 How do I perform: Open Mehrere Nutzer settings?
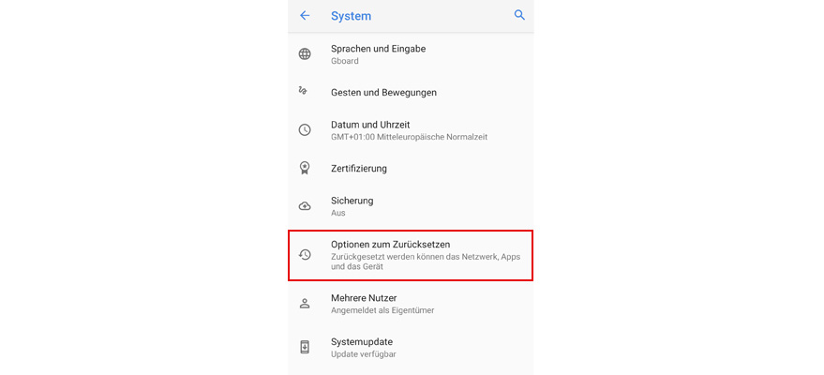364,298
